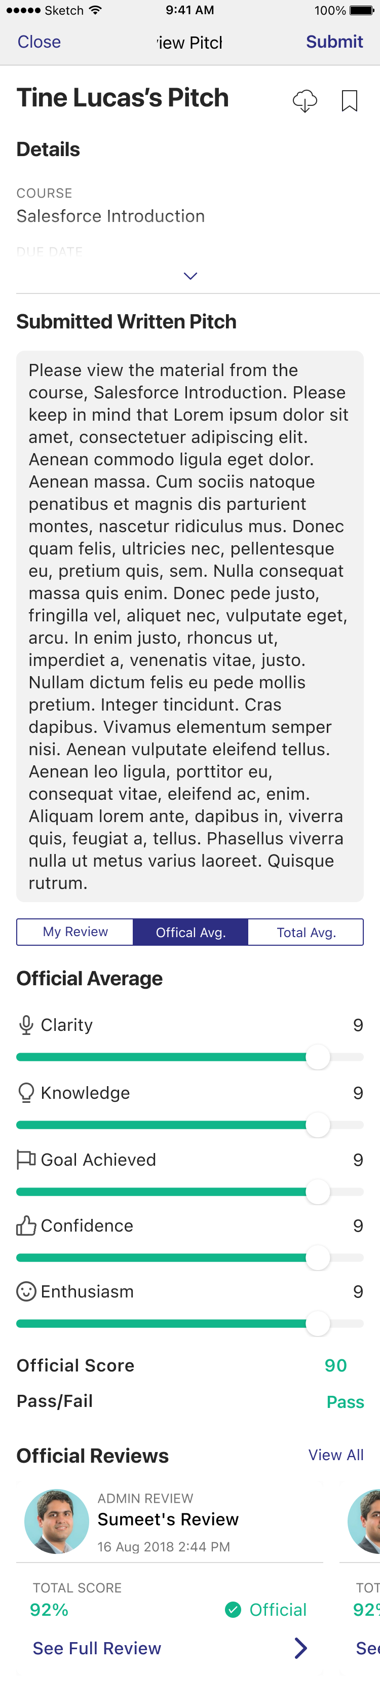Select the Offical Avg. tab

pos(191,932)
